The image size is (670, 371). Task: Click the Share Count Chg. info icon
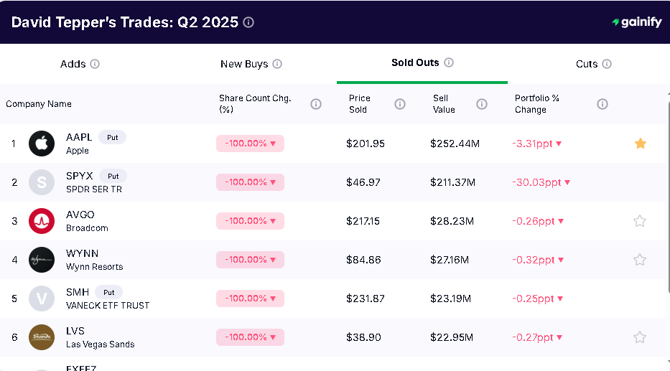pyautogui.click(x=316, y=104)
